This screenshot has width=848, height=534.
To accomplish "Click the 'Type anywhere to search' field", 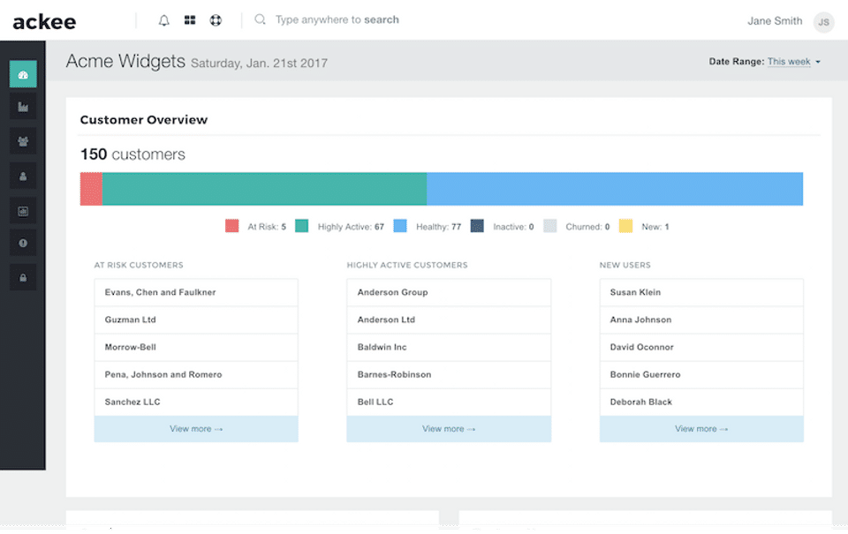I will coord(337,19).
